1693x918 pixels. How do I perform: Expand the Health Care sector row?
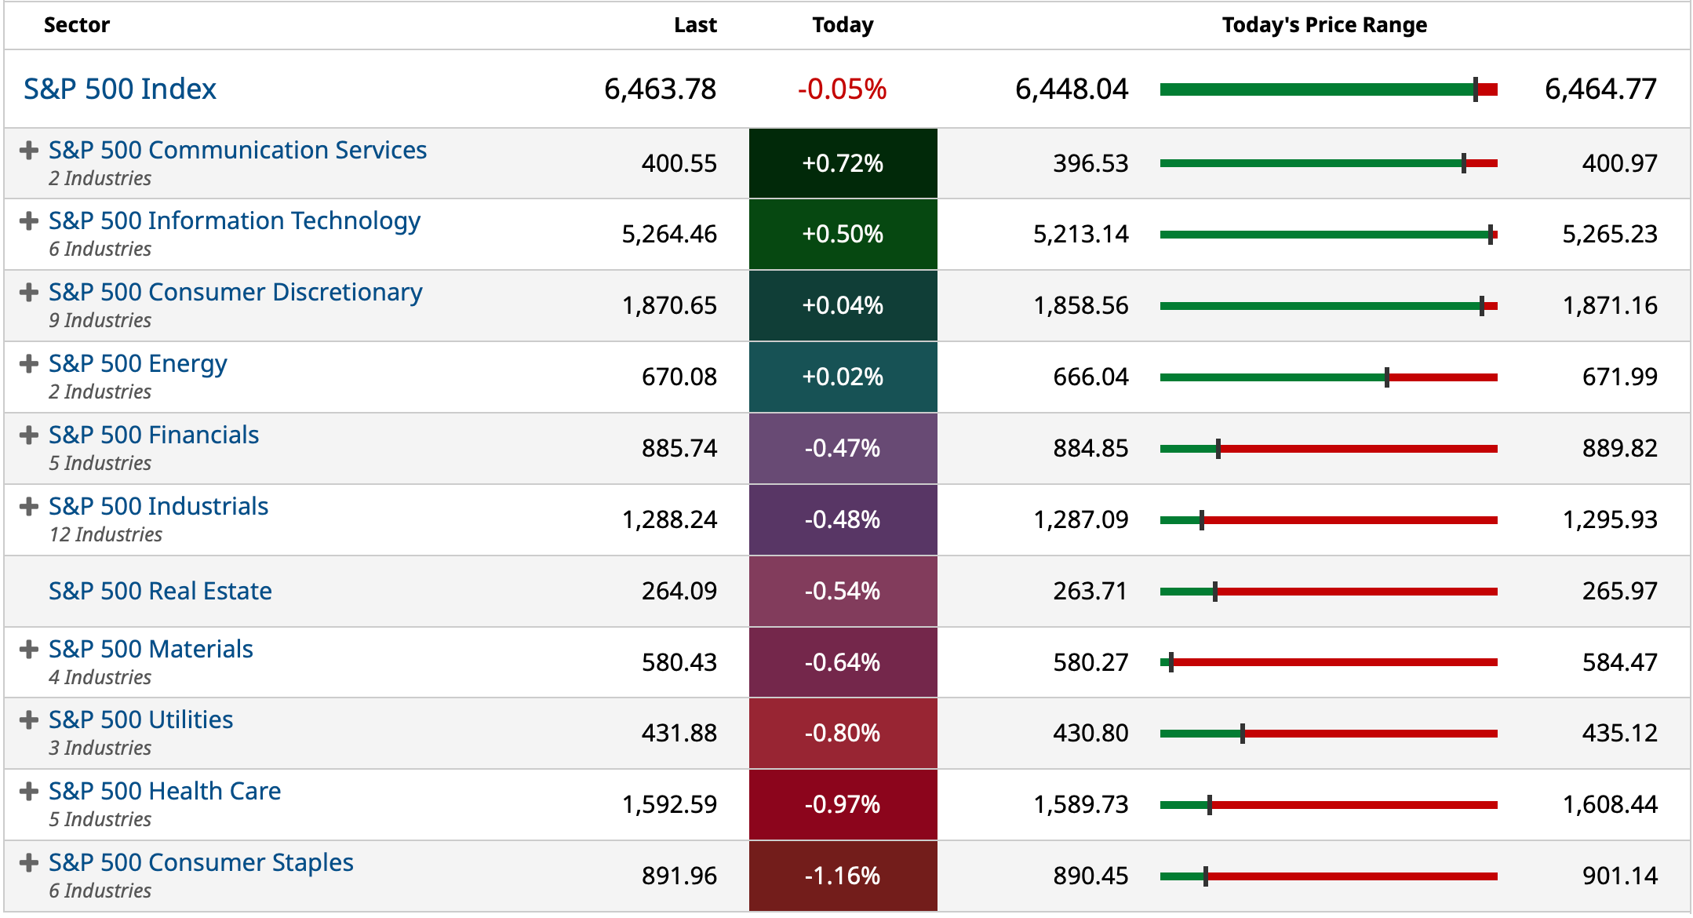29,792
